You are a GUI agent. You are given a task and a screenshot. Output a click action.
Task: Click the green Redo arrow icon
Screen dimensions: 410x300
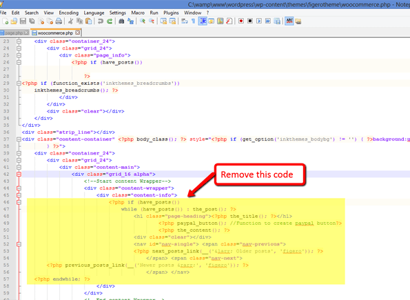110,21
